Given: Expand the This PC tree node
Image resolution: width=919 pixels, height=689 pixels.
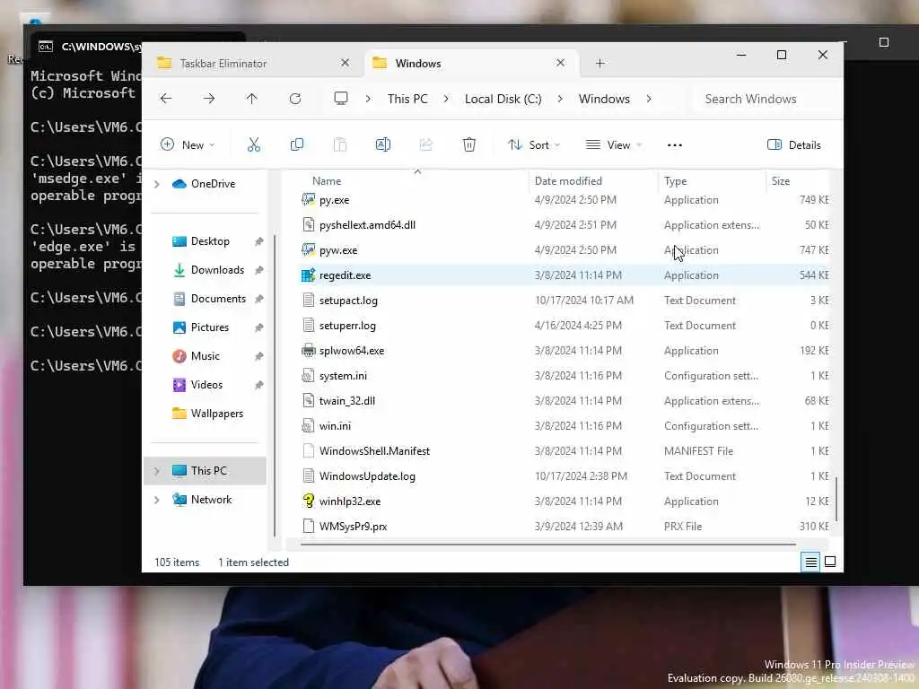Looking at the screenshot, I should point(156,471).
